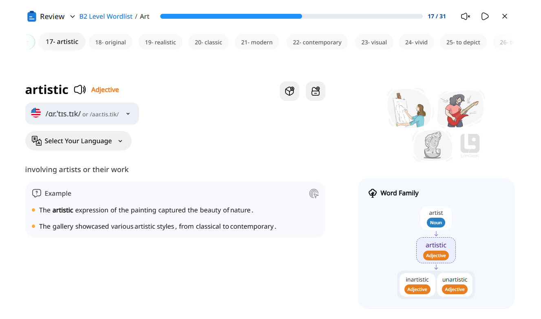The height and width of the screenshot is (319, 541).
Task: Play the pronunciation audio for artistic
Action: [x=79, y=90]
